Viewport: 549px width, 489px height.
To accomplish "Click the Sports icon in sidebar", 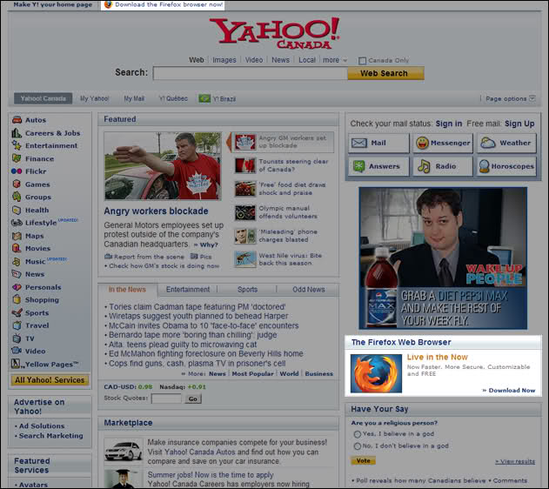I will pyautogui.click(x=17, y=312).
